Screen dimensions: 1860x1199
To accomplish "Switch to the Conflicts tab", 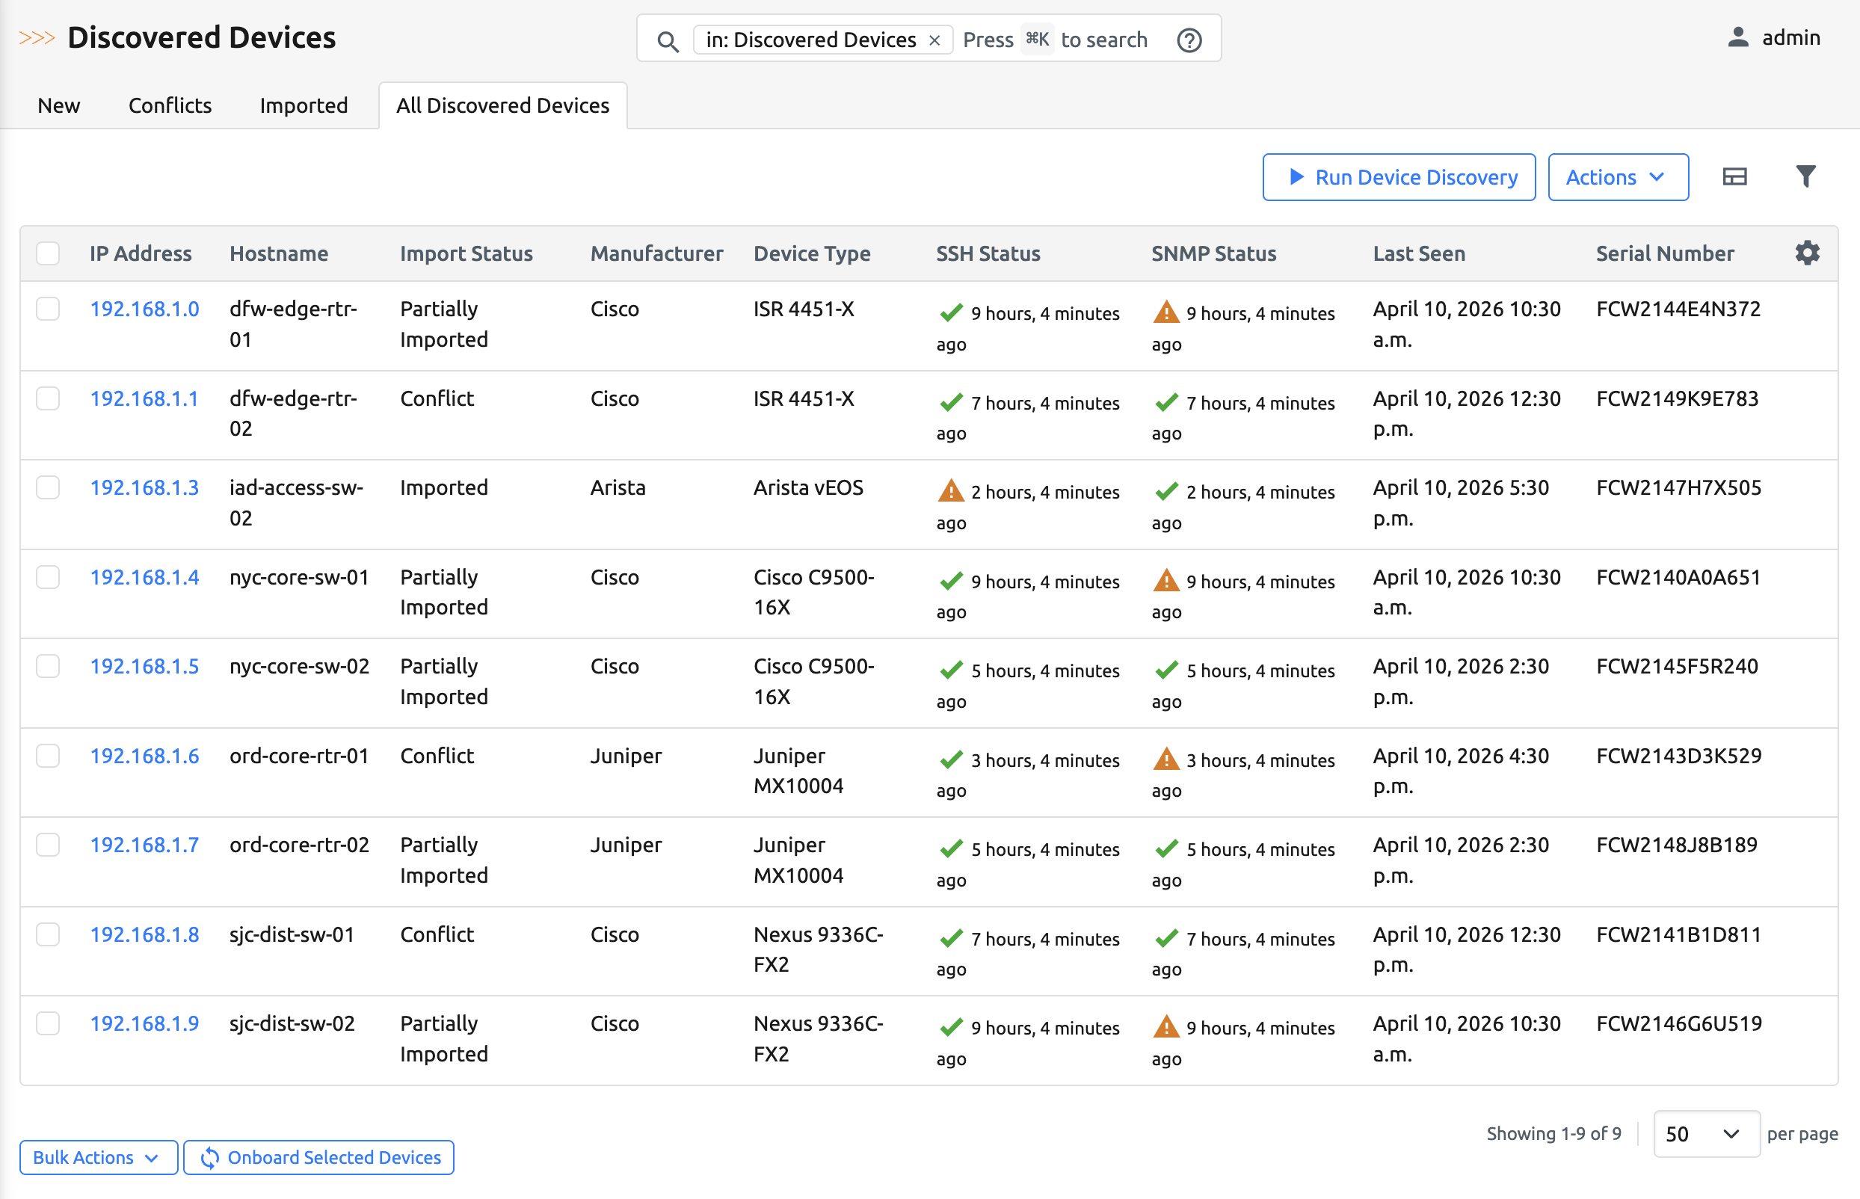I will (x=170, y=105).
